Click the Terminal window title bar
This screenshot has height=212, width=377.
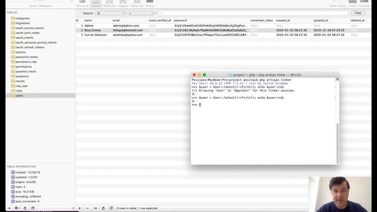[x=265, y=75]
